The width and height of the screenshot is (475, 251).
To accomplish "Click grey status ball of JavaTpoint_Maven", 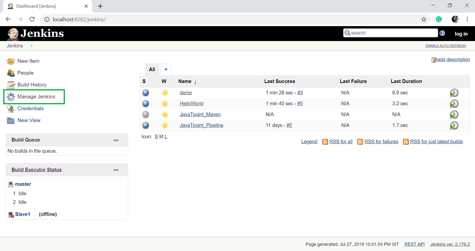I will (146, 114).
